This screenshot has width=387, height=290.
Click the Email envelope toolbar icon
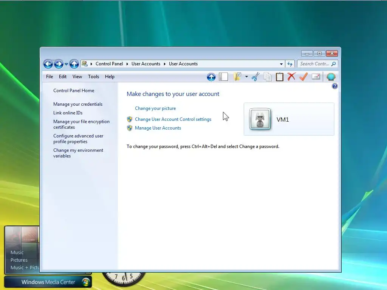316,77
